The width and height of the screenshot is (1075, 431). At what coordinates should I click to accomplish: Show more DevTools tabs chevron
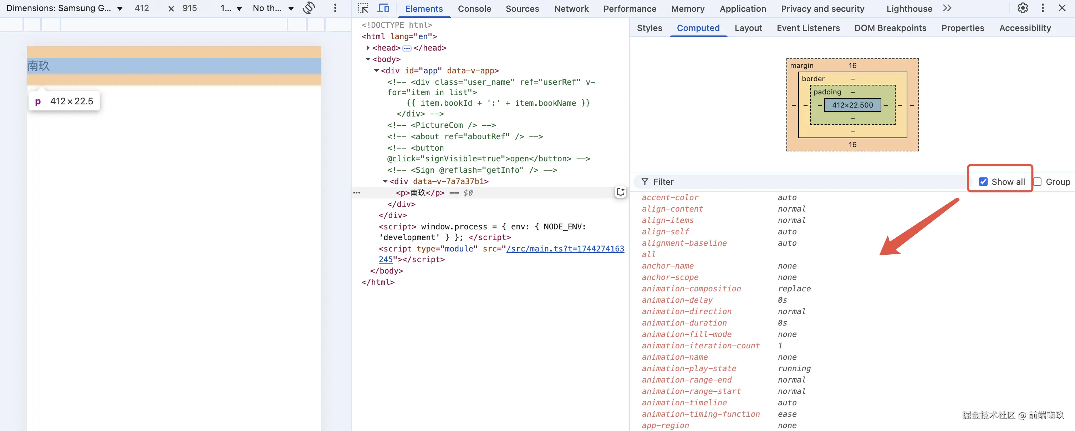tap(947, 8)
